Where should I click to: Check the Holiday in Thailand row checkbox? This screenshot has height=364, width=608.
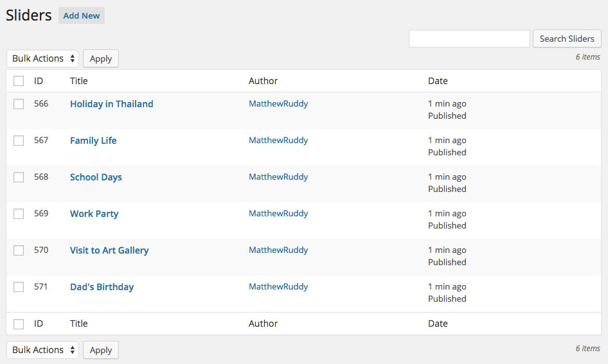coord(19,104)
